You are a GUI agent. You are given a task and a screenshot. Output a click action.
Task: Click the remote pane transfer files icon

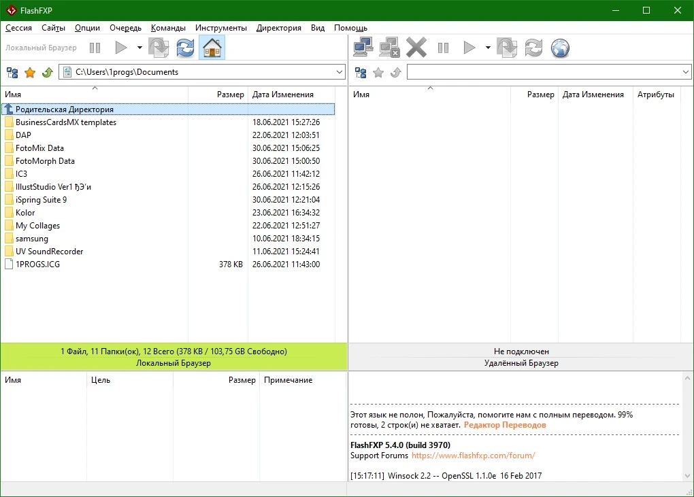tap(507, 48)
